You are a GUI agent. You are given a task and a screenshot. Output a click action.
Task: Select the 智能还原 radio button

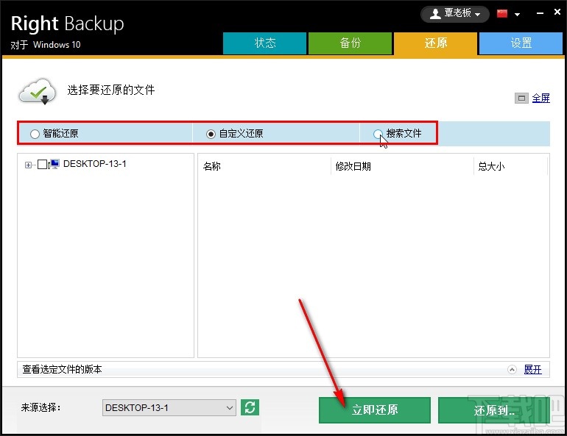[35, 135]
